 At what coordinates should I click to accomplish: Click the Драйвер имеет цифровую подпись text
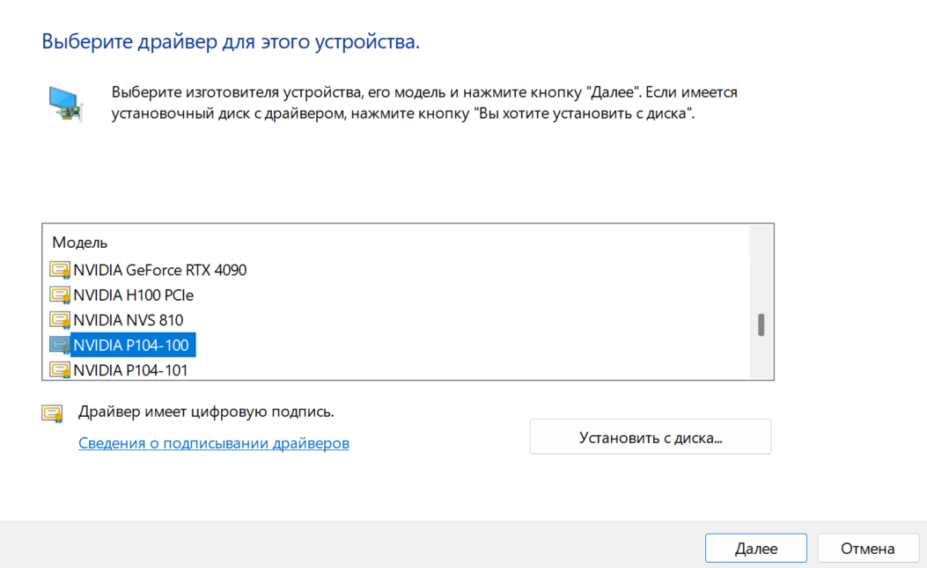[206, 411]
